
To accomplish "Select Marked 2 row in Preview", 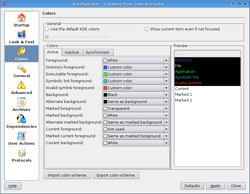I will coord(208,100).
